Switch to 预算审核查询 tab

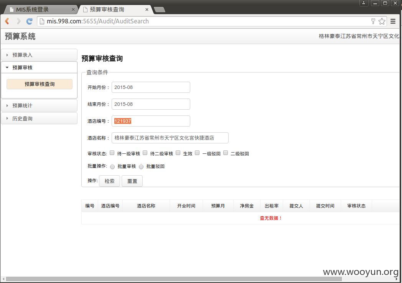[115, 10]
